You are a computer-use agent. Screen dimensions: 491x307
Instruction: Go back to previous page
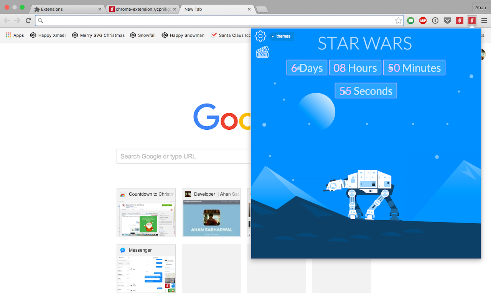[7, 21]
